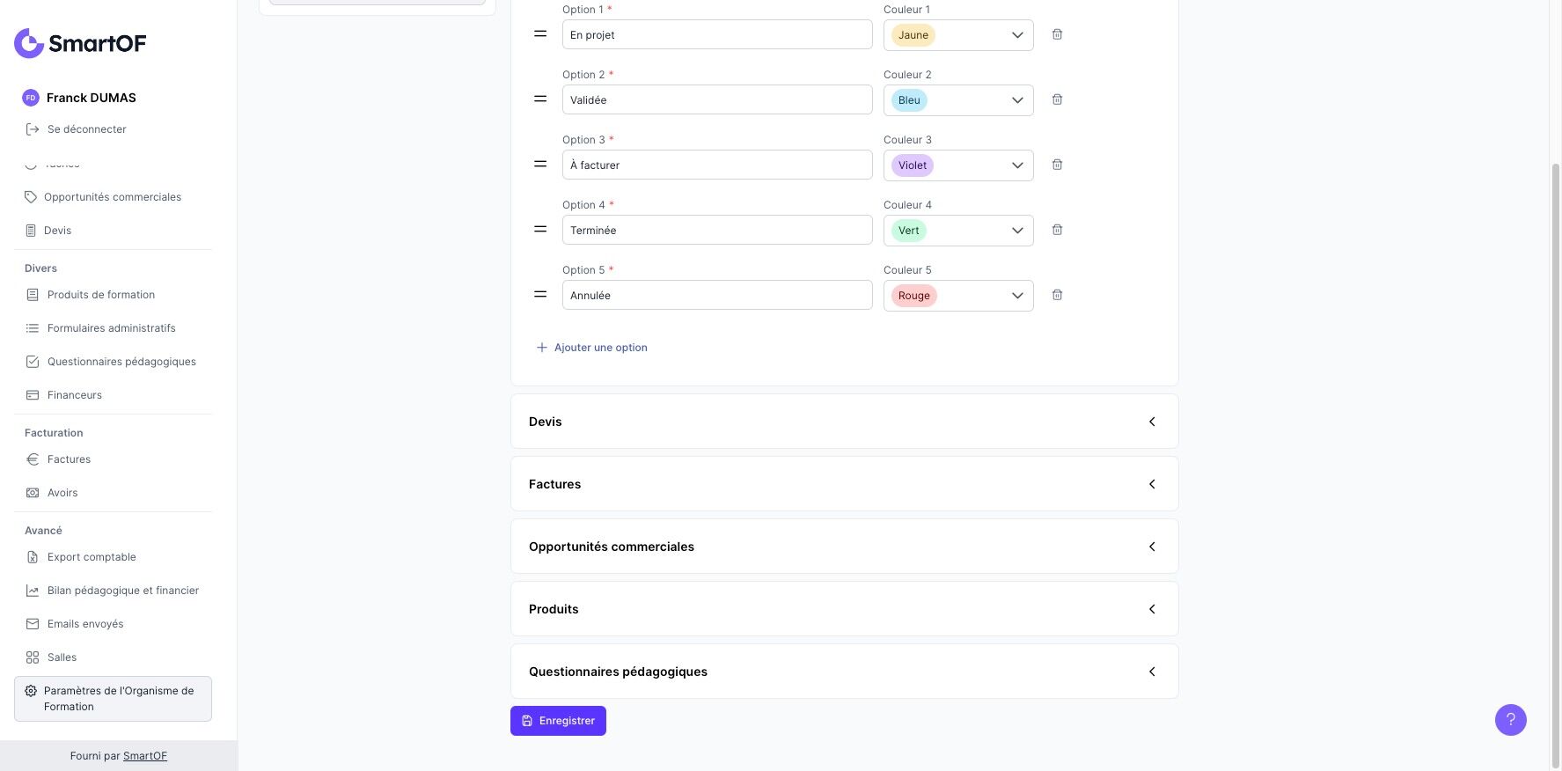The image size is (1562, 771).
Task: Delete the "En projet" option with trash icon
Action: 1057,34
